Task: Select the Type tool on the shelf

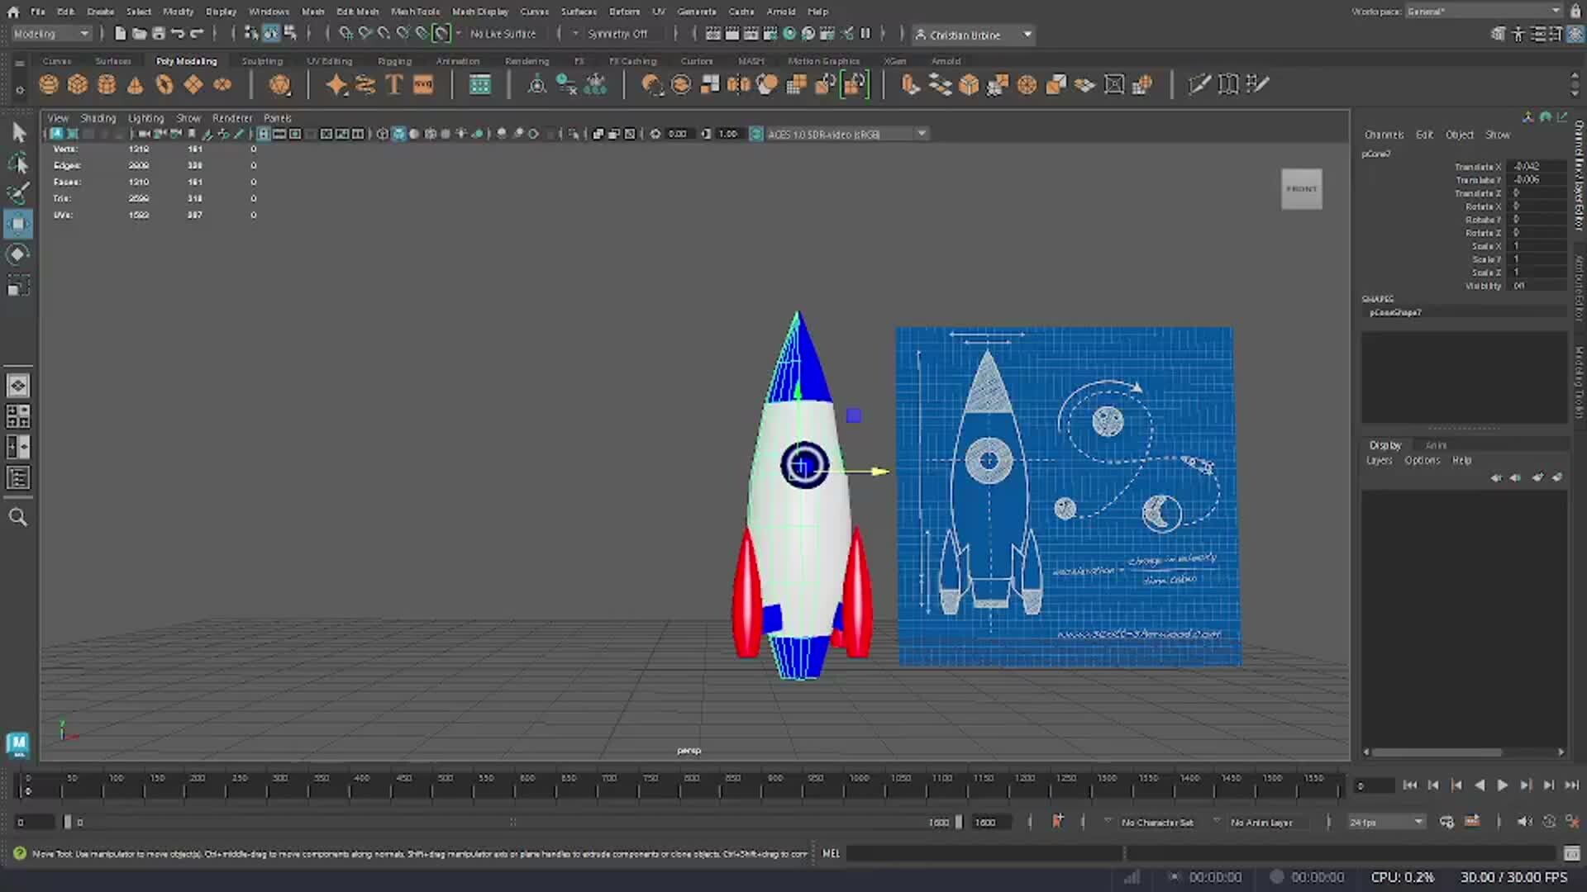Action: (393, 84)
